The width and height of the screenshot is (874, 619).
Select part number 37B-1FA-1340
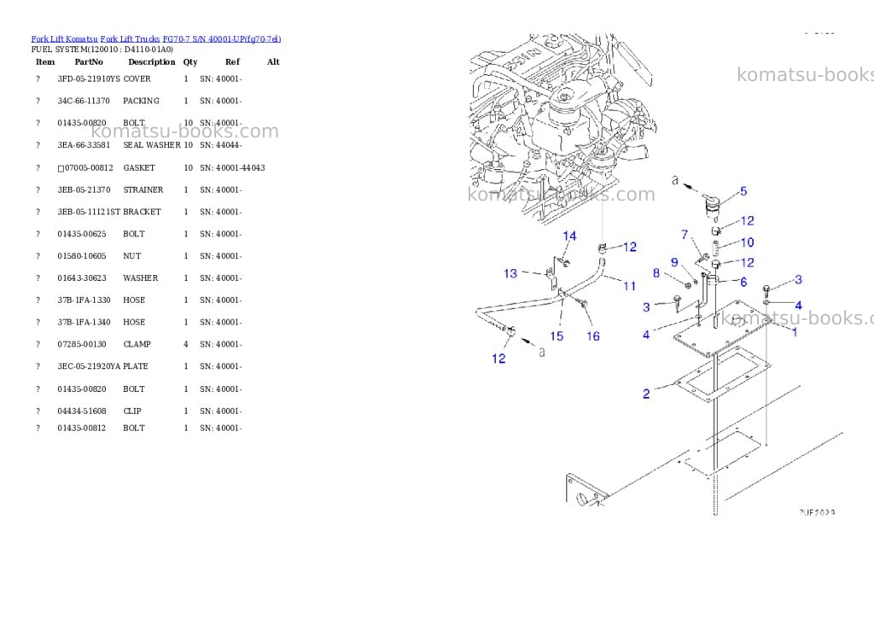coord(84,323)
